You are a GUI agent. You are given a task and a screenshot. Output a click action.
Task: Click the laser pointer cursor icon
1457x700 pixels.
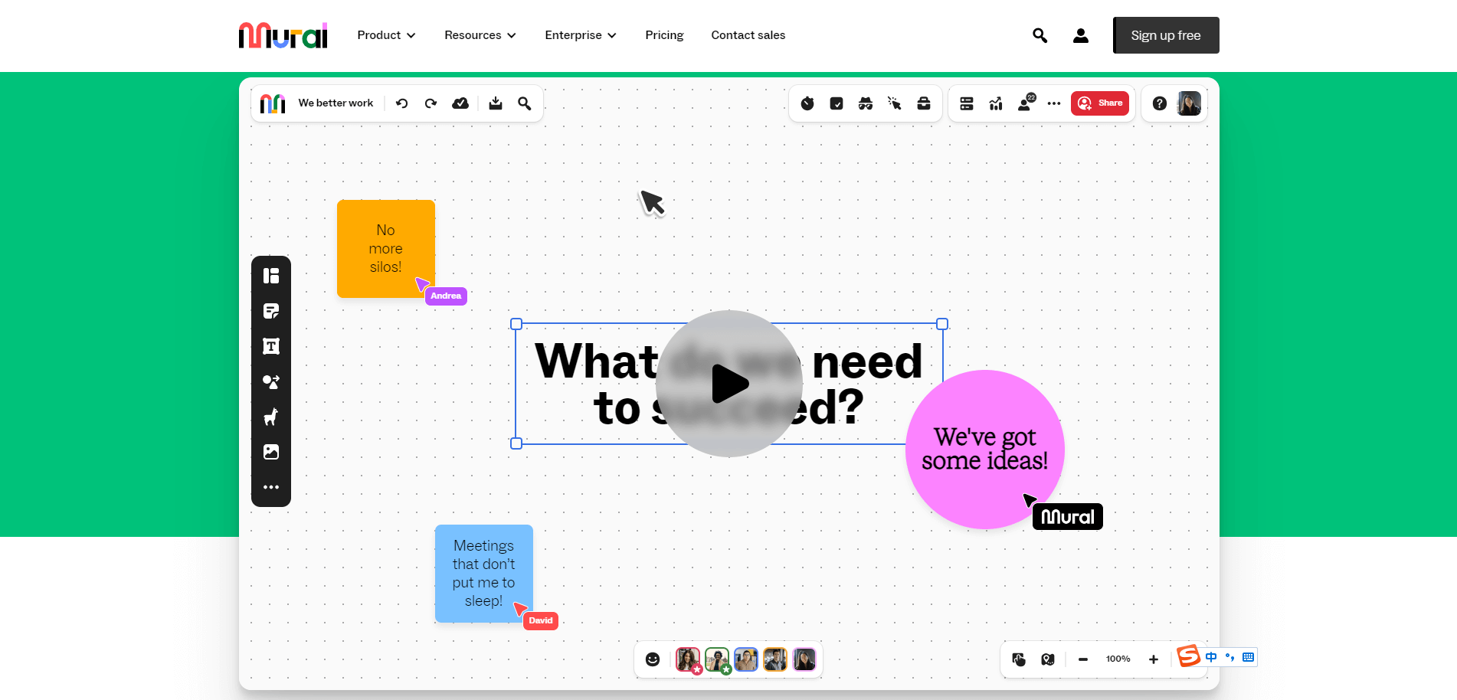[x=895, y=103]
